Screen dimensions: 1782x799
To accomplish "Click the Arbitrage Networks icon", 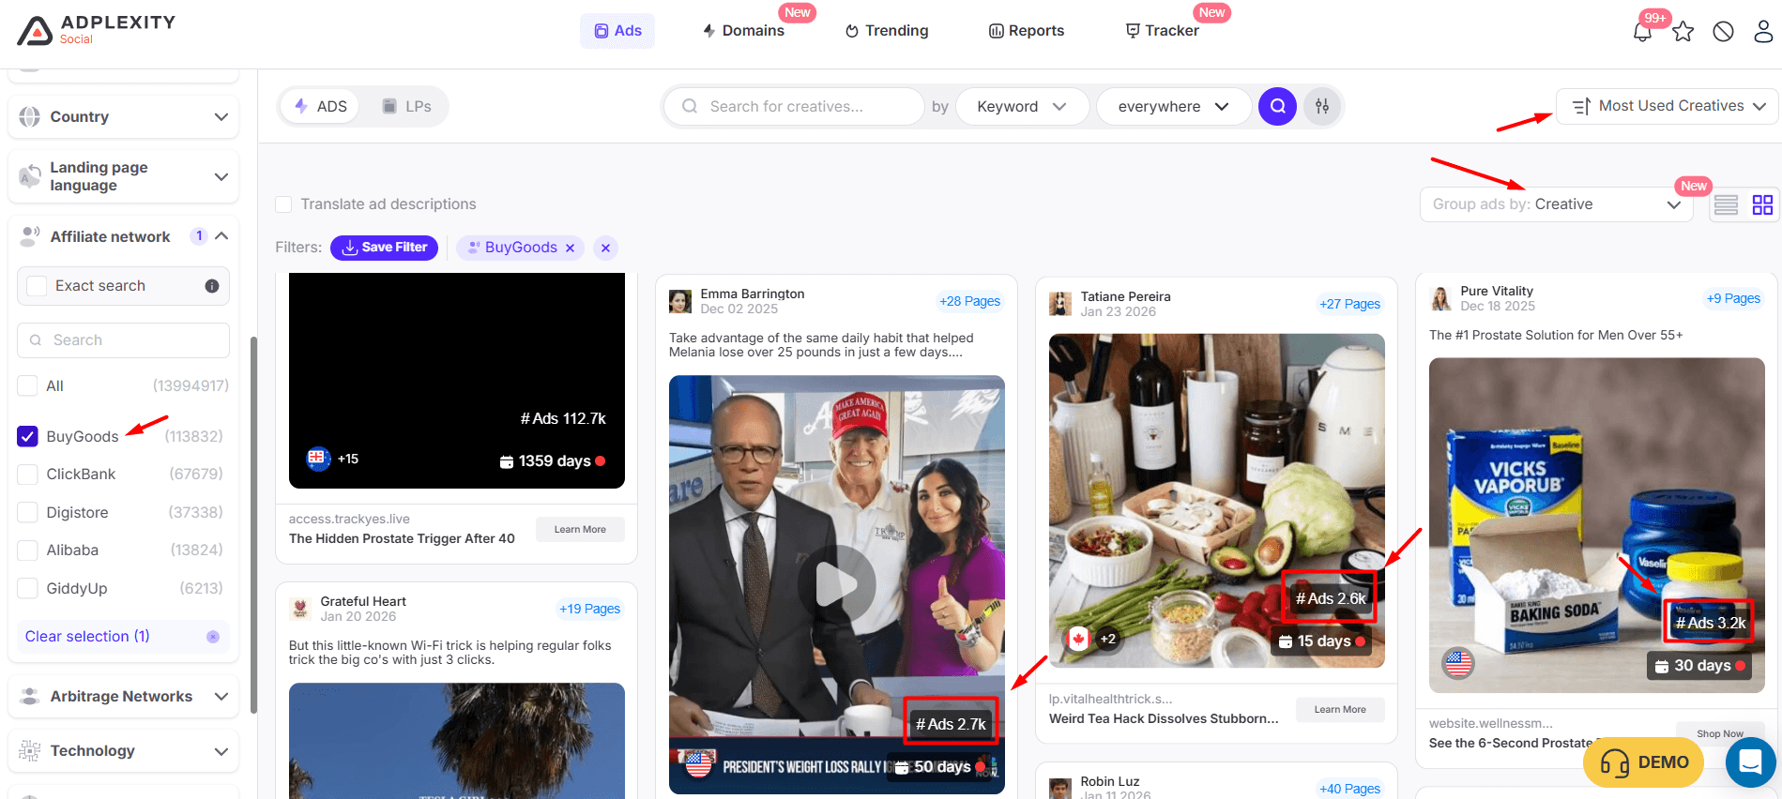I will tap(30, 696).
